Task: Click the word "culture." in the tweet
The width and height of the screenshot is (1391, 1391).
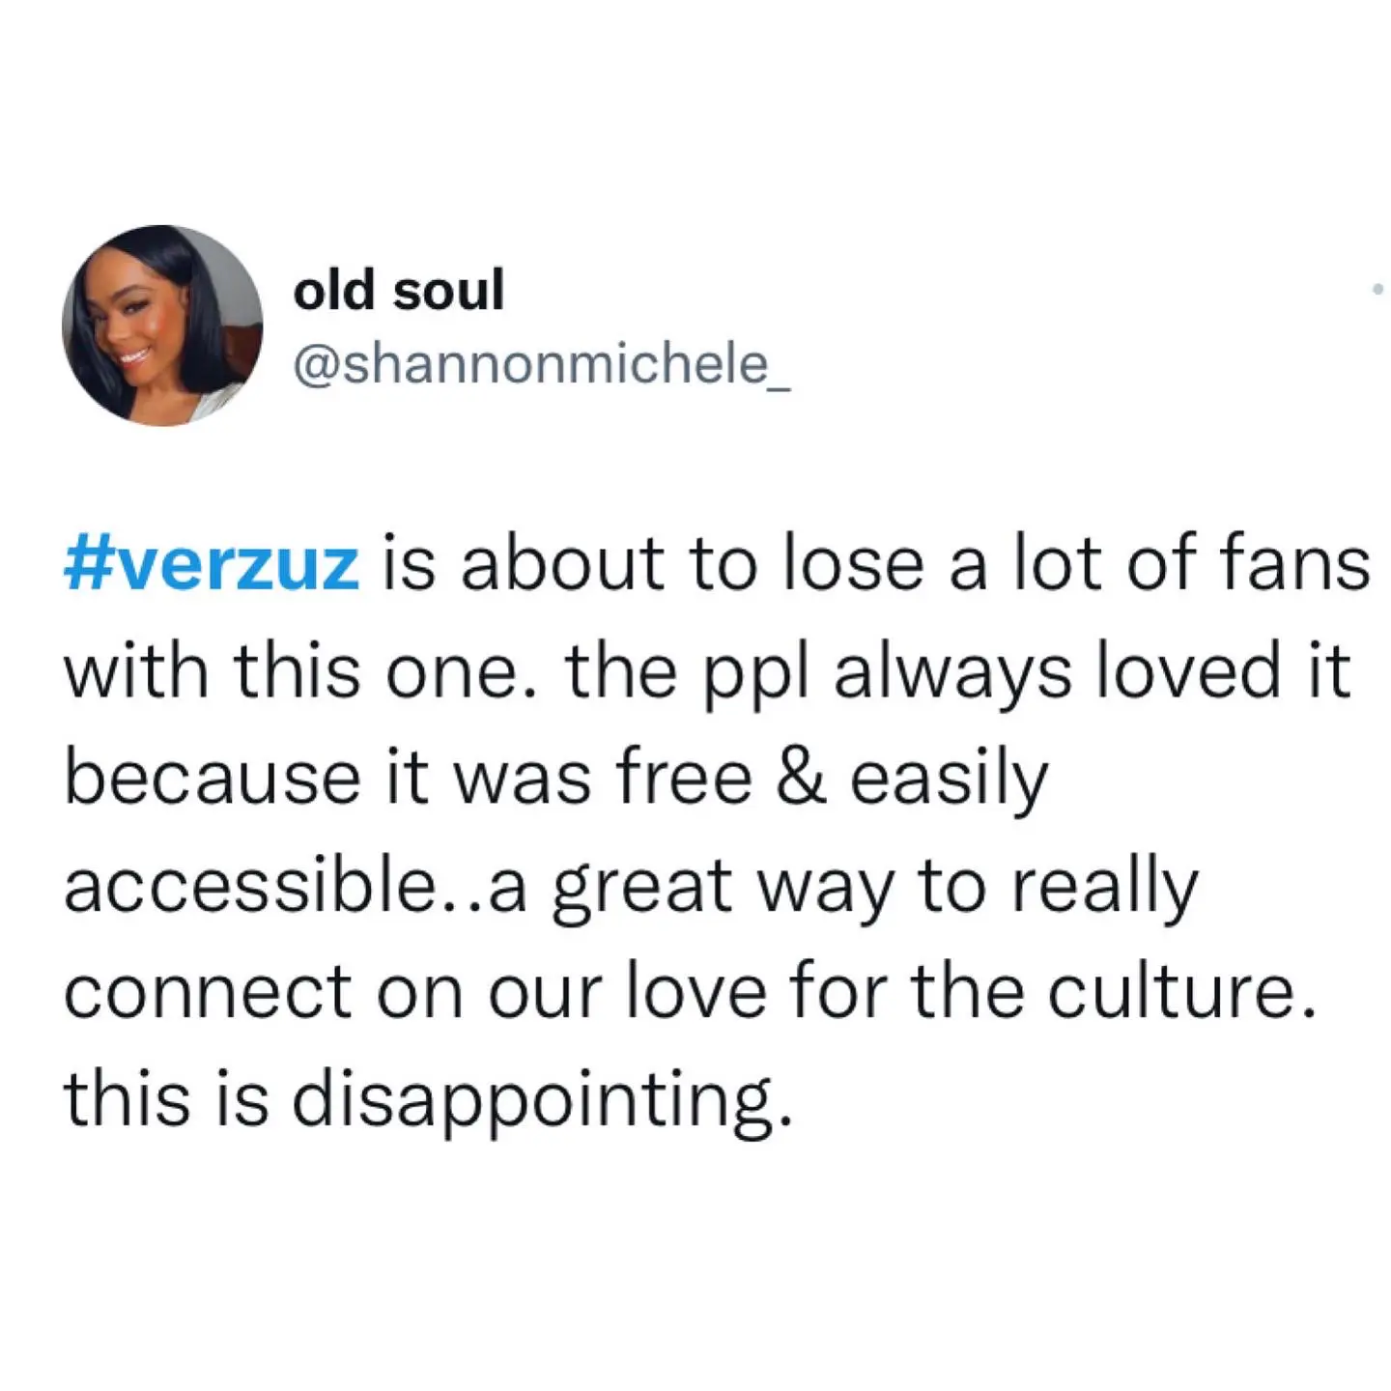Action: (x=1183, y=992)
